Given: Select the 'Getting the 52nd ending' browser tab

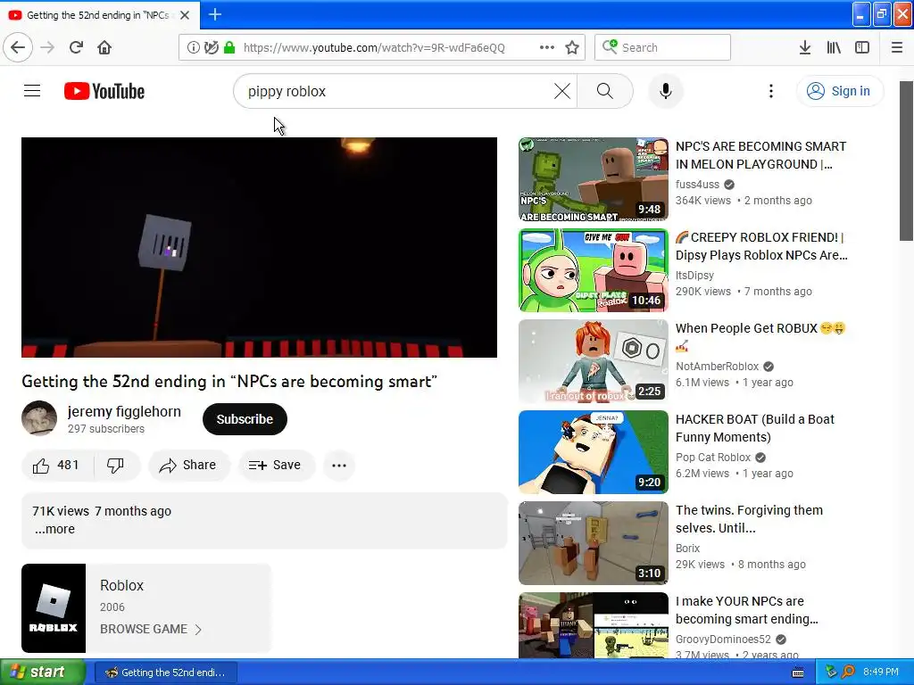Looking at the screenshot, I should point(100,15).
